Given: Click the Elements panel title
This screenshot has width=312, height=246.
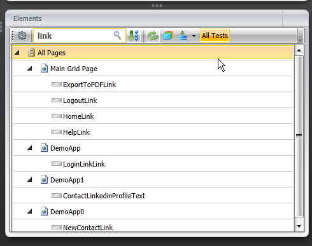Looking at the screenshot, I should tap(27, 18).
